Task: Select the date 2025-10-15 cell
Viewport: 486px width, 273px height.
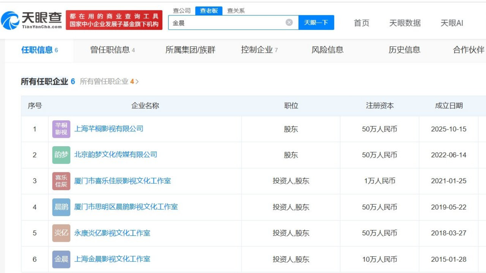Action: coord(449,129)
